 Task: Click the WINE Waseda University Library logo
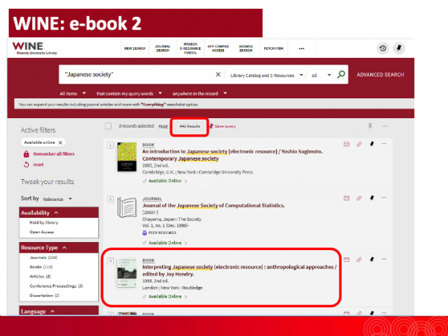click(35, 48)
